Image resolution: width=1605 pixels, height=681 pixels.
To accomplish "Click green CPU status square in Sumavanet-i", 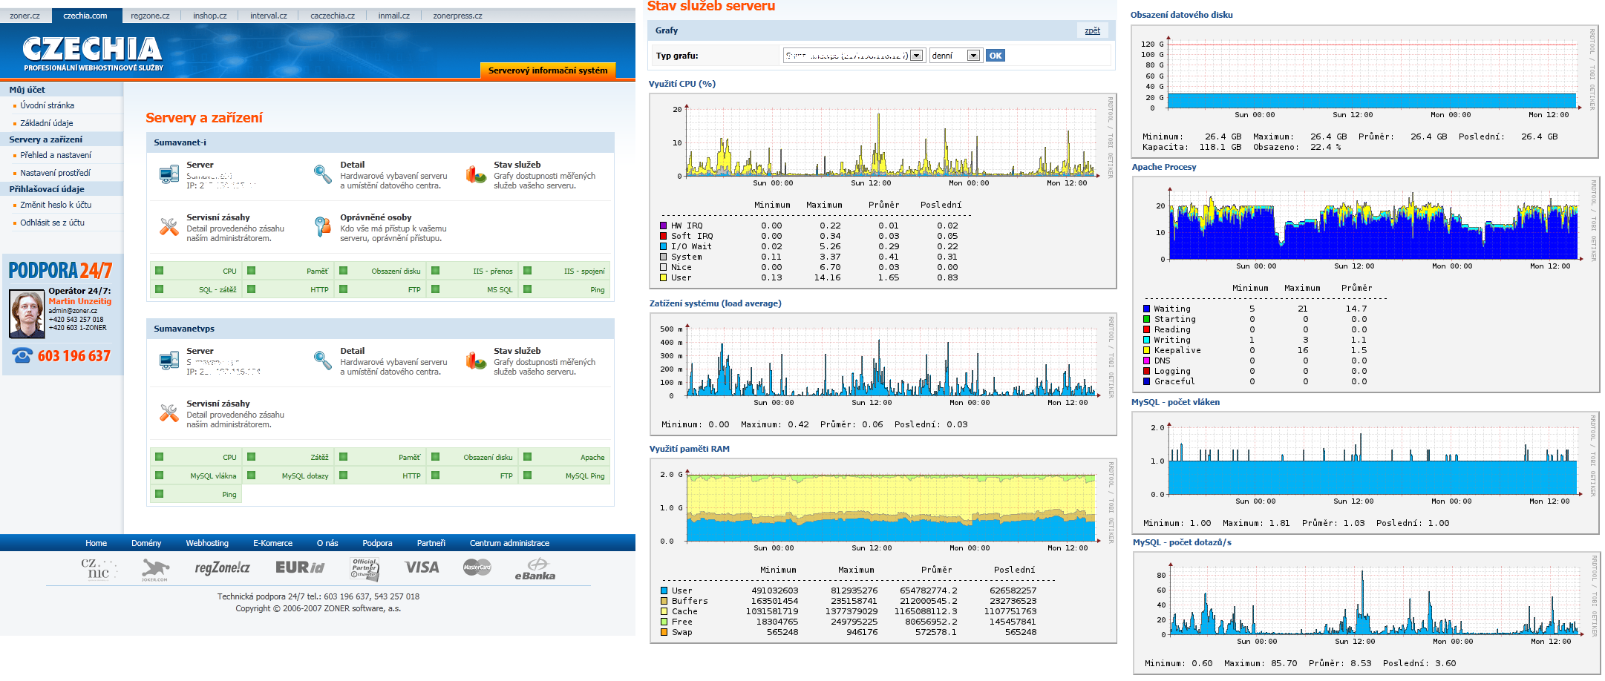I will click(x=160, y=271).
